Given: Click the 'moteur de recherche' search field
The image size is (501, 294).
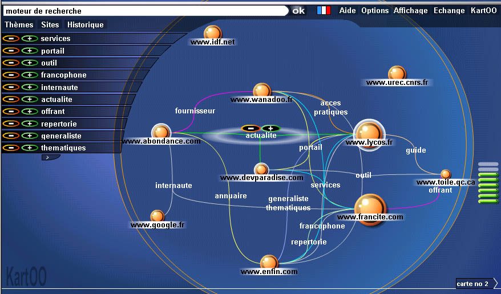Looking at the screenshot, I should [146, 11].
